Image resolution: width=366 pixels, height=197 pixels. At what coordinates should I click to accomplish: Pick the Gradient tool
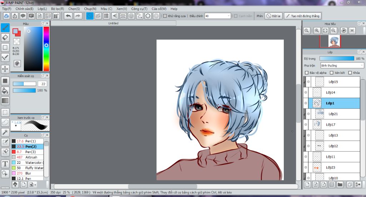click(x=5, y=101)
